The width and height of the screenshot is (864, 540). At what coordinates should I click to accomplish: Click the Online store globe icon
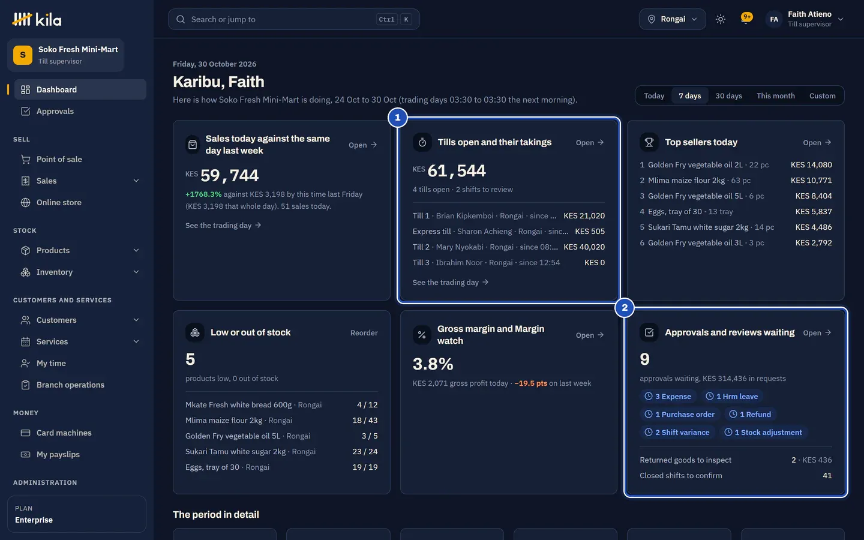(25, 202)
